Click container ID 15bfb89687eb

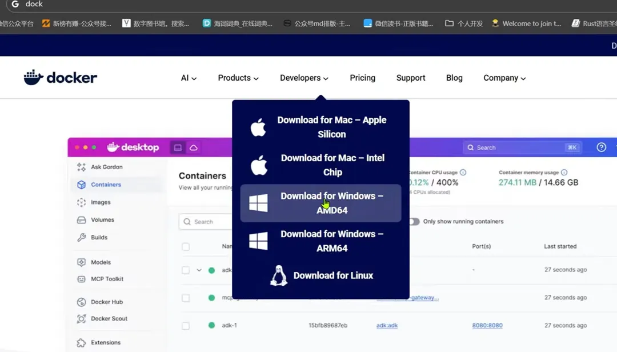point(328,325)
